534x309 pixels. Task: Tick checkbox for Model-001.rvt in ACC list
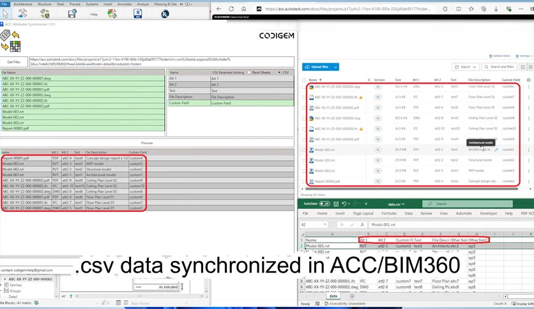304,150
